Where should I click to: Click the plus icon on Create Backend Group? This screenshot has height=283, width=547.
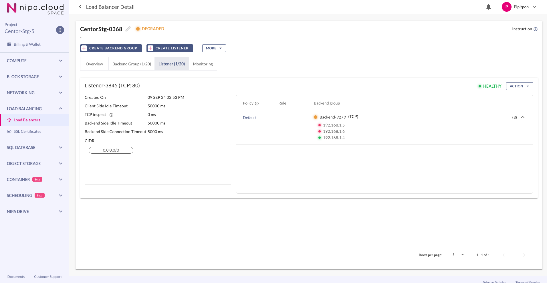[84, 48]
